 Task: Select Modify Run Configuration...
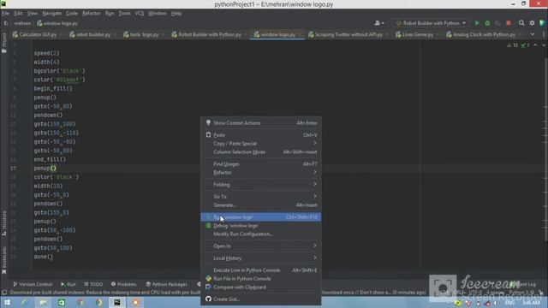[x=260, y=234]
